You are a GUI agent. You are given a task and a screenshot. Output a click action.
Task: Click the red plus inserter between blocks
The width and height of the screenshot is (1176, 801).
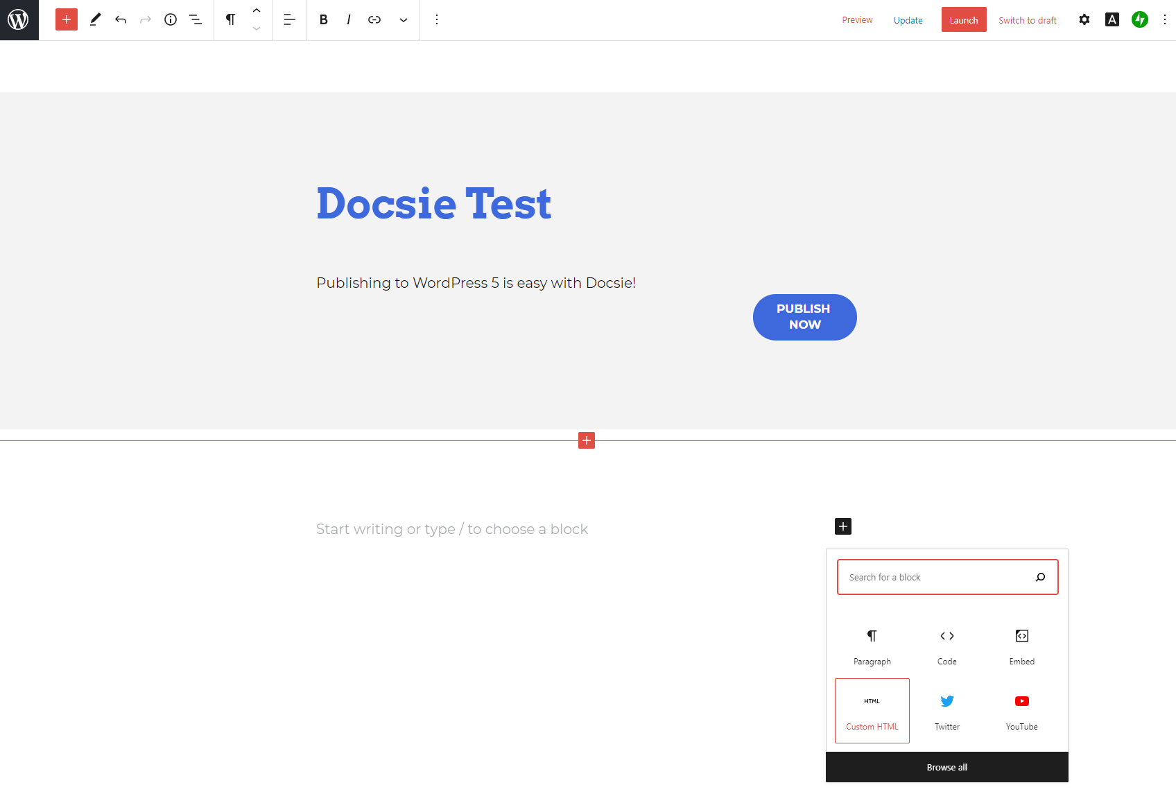[587, 440]
